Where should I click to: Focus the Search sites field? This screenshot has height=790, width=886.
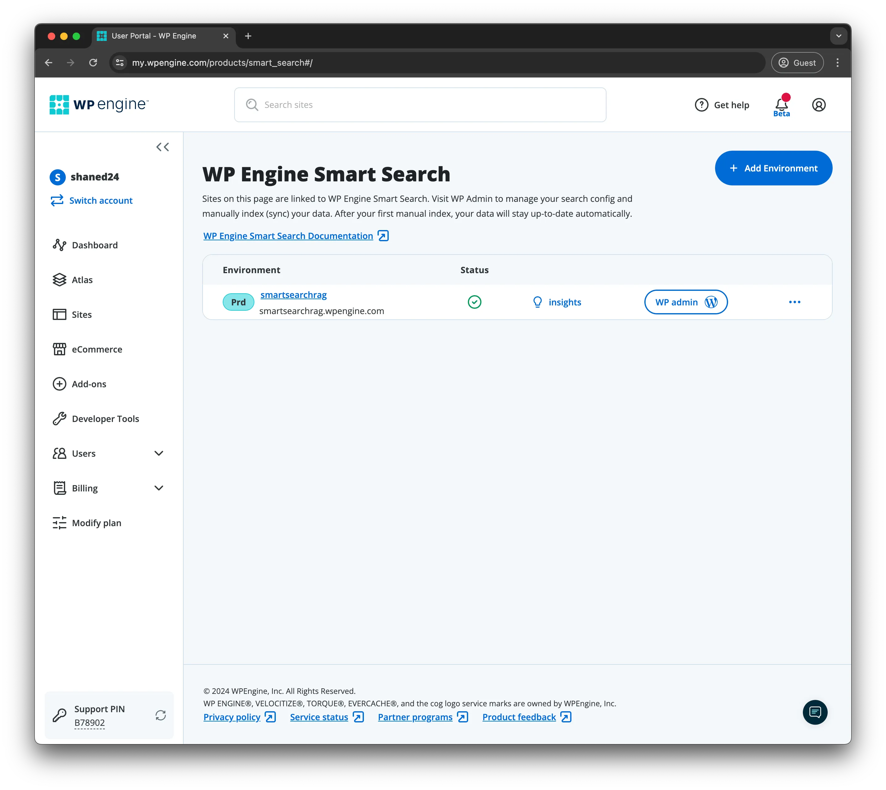[420, 104]
